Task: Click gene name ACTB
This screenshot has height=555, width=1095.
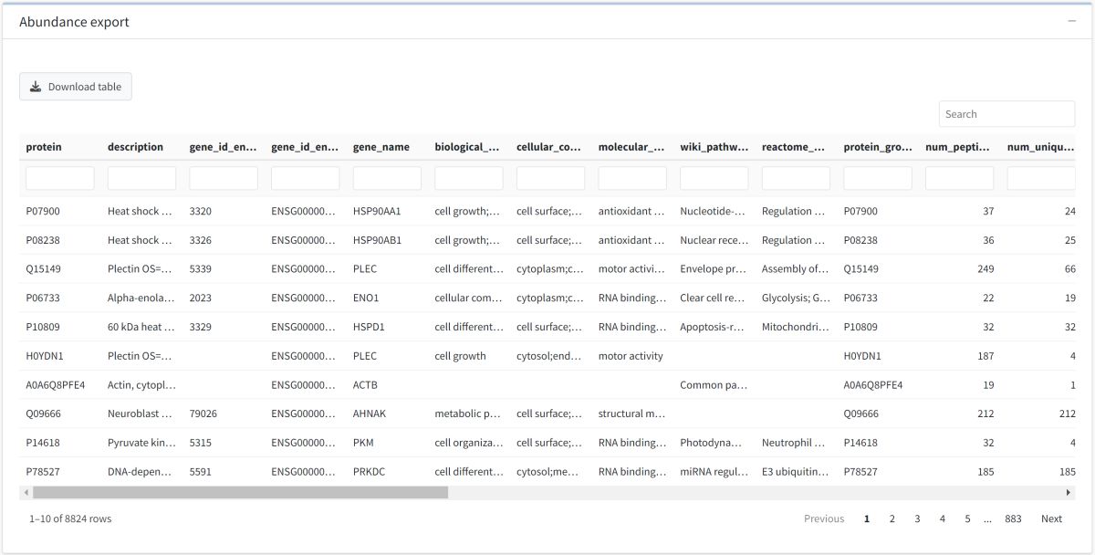Action: pos(365,385)
